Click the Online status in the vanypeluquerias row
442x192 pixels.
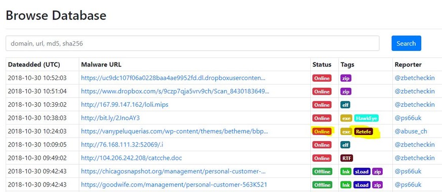(x=322, y=132)
